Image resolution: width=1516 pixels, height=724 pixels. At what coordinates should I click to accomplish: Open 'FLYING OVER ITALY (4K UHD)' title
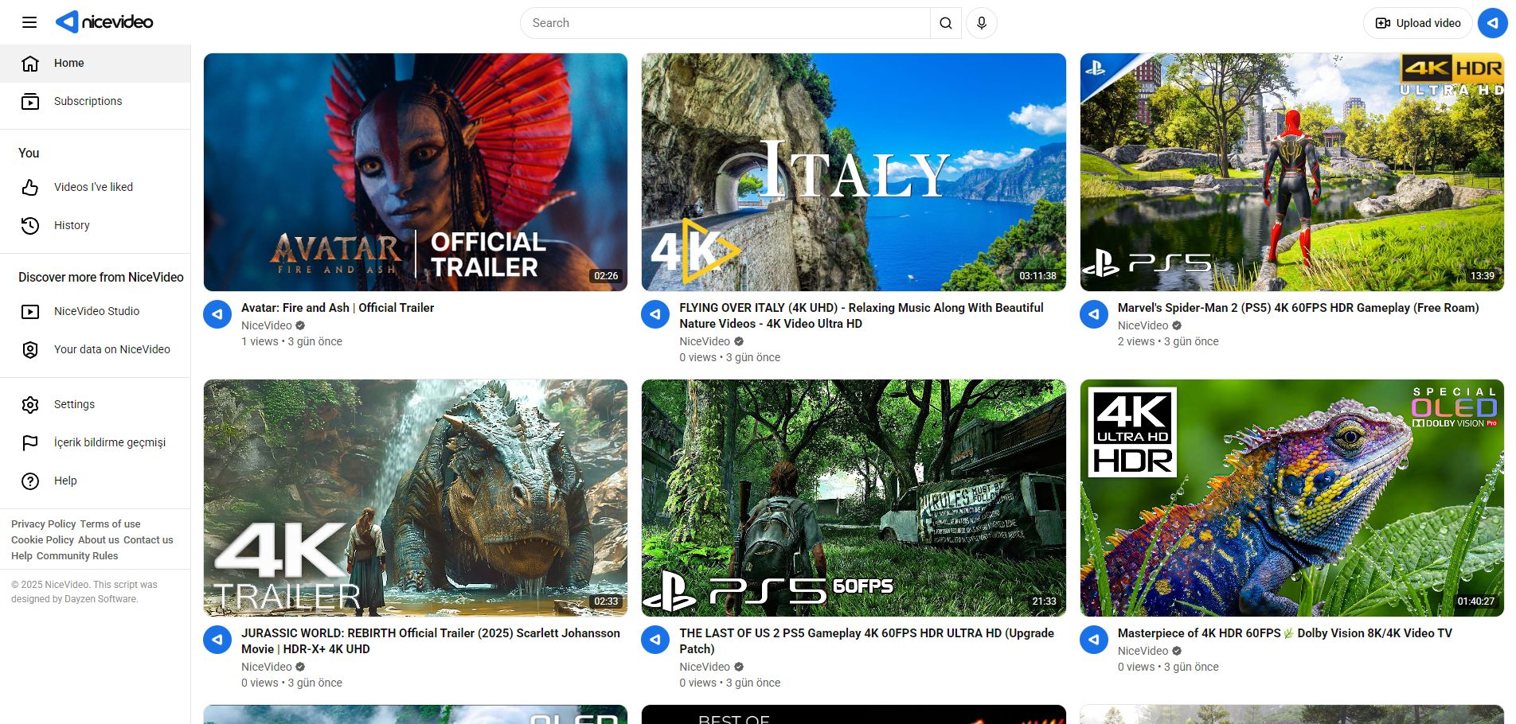(862, 316)
